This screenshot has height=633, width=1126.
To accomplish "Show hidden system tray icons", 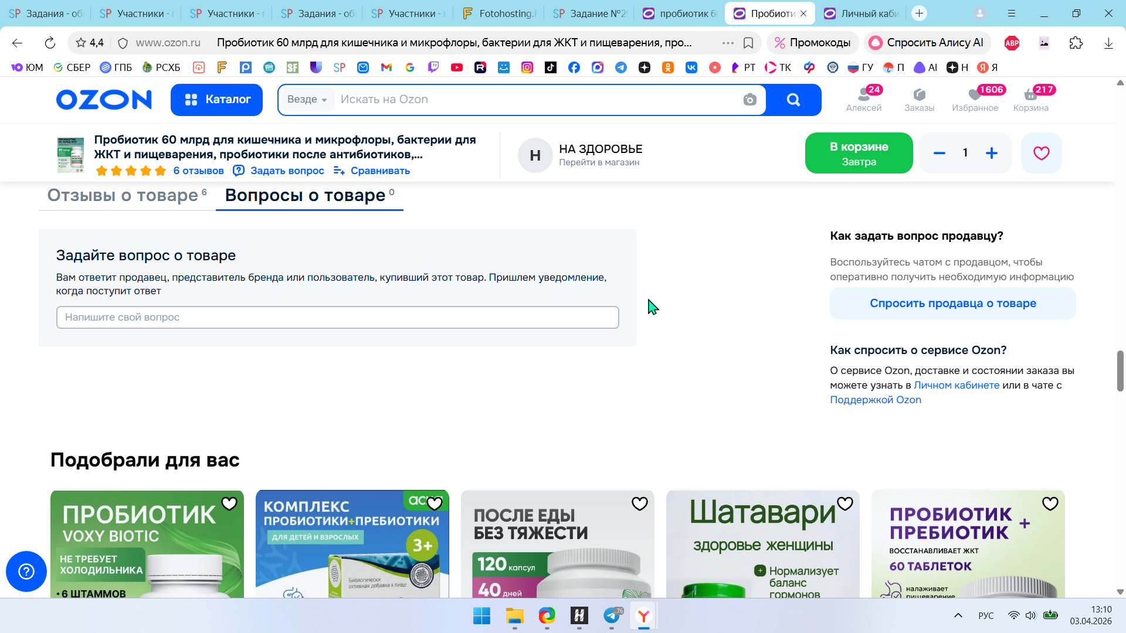I will 958,615.
